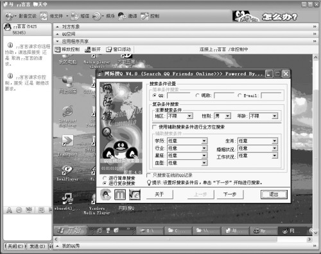Select the complex search radio option
The height and width of the screenshot is (254, 321).
(105, 183)
